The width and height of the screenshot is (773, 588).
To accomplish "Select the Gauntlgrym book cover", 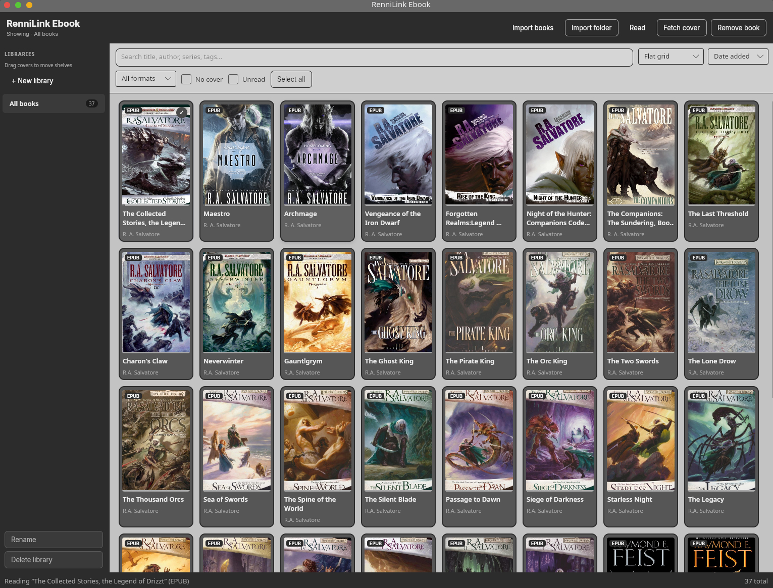I will click(318, 302).
